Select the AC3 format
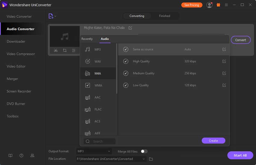 coord(98,121)
